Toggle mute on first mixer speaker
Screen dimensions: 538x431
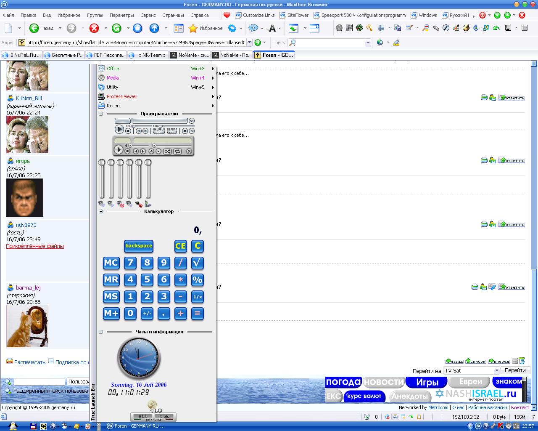tap(101, 204)
